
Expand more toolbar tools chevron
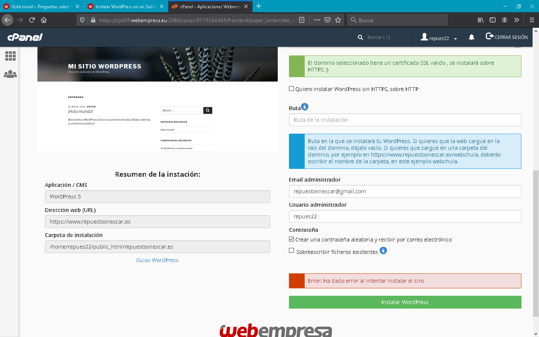pos(517,20)
